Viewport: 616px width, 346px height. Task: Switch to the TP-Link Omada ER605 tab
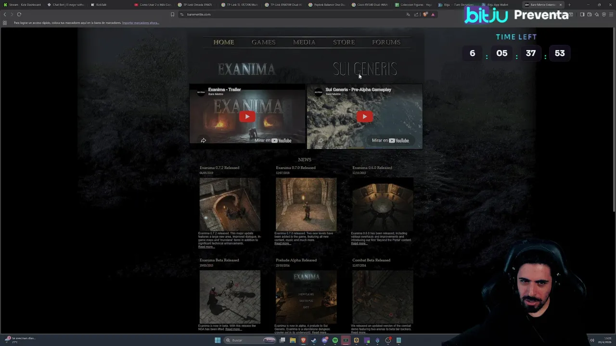[x=195, y=5]
